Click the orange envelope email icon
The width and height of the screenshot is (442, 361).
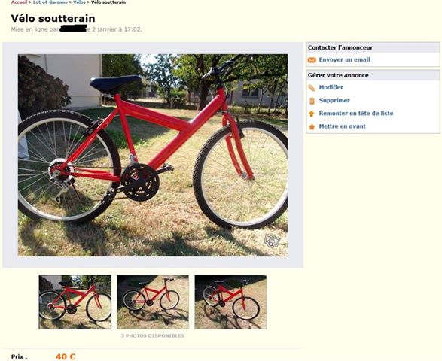[x=312, y=60]
